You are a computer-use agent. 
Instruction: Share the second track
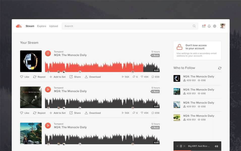[75, 113]
